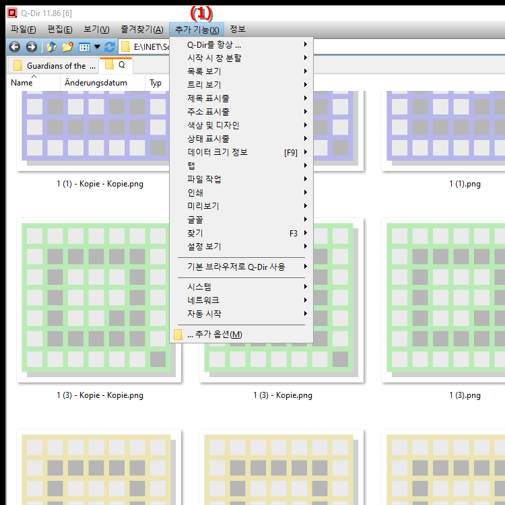Image resolution: width=505 pixels, height=505 pixels.
Task: Click the new folder icon in toolbar
Action: click(x=67, y=47)
